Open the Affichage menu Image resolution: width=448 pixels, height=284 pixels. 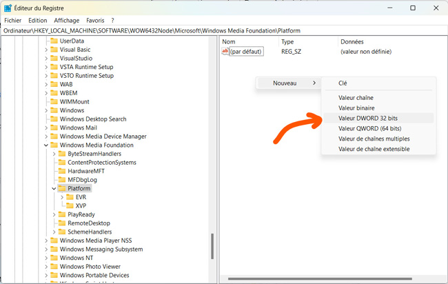[x=67, y=21]
